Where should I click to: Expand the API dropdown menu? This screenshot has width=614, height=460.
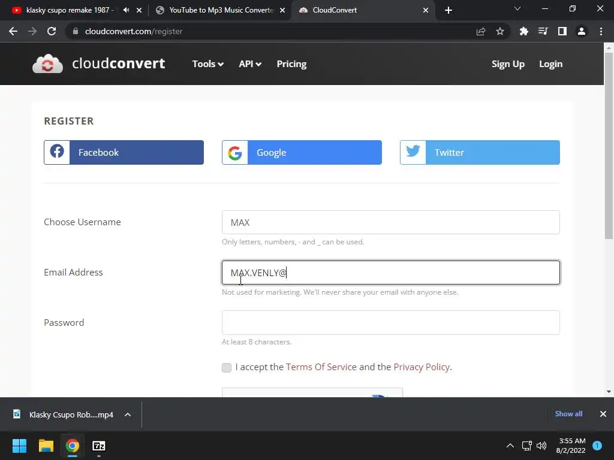250,63
